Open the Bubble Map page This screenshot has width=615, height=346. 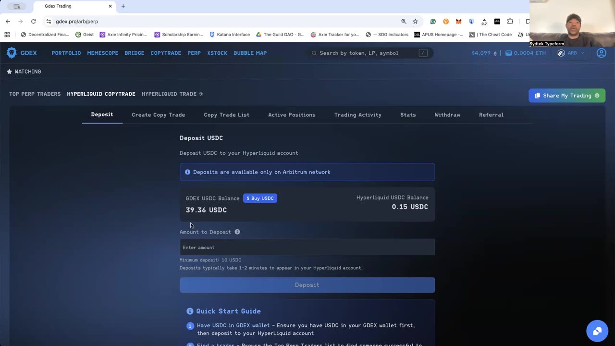coord(250,53)
